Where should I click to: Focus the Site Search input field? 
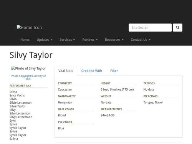pos(150,28)
